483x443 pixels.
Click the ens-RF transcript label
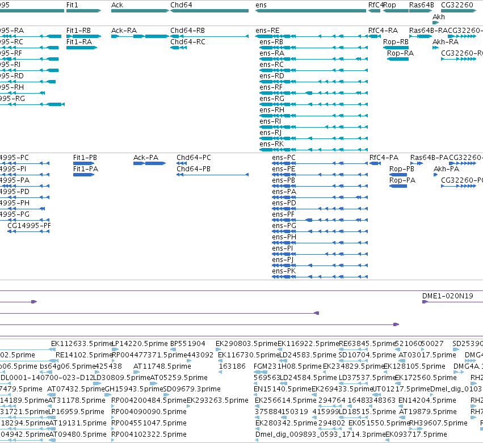pos(271,87)
